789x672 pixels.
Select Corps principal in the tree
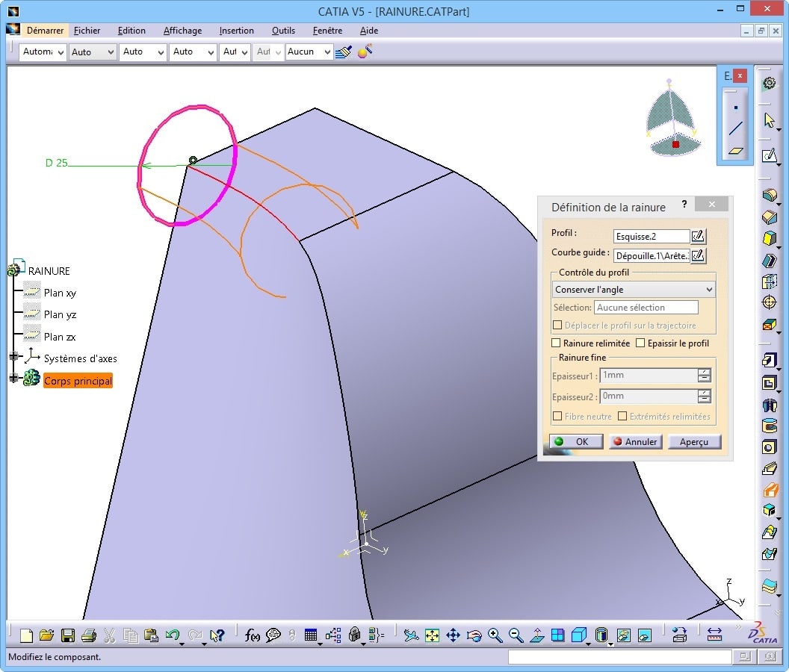pyautogui.click(x=78, y=381)
